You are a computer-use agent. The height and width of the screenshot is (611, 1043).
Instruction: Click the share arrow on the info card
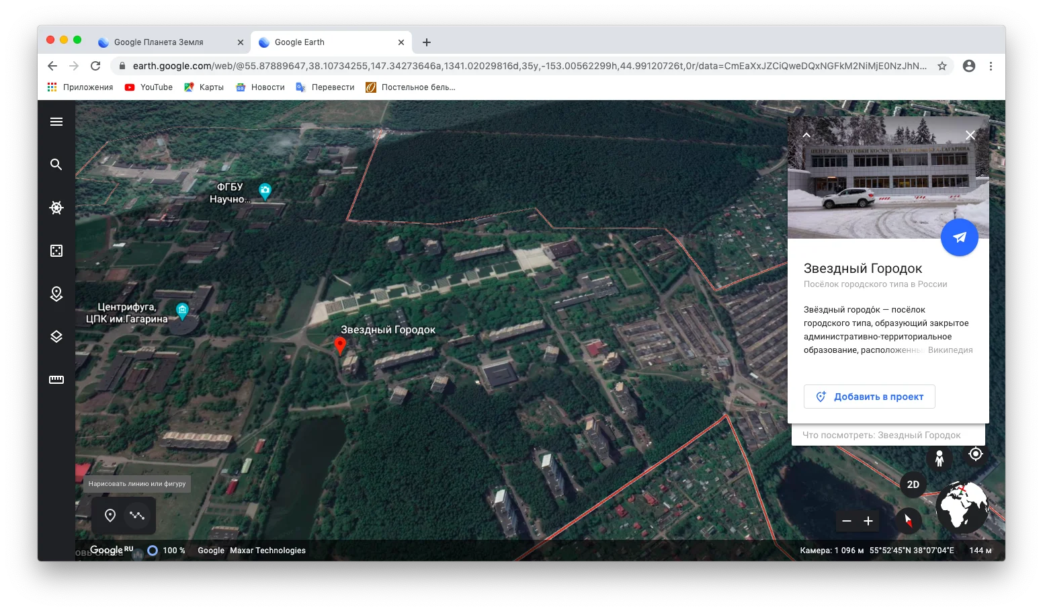tap(959, 237)
